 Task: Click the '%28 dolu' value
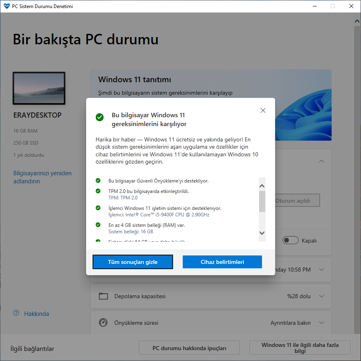coord(299,296)
